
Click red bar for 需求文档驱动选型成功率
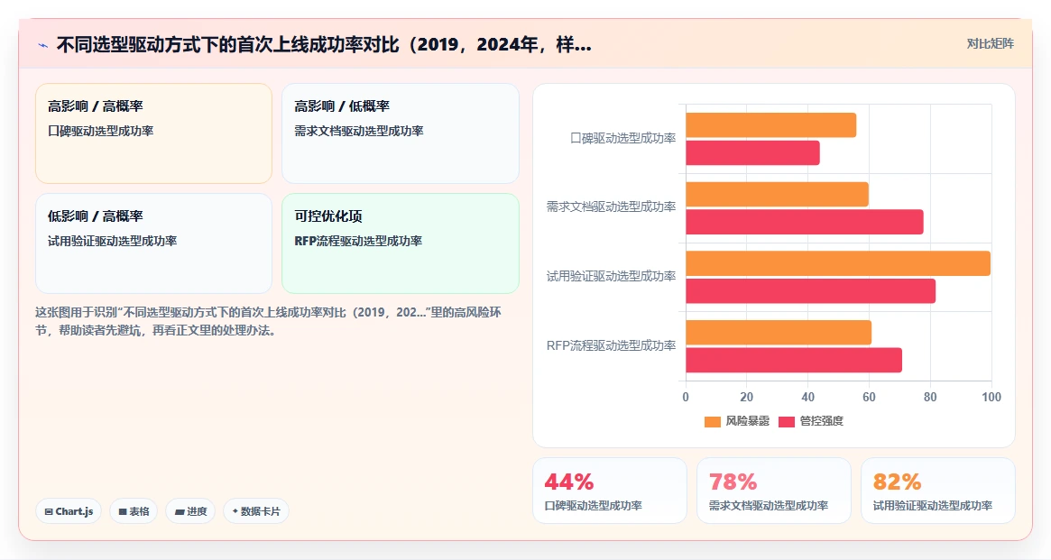pyautogui.click(x=805, y=222)
